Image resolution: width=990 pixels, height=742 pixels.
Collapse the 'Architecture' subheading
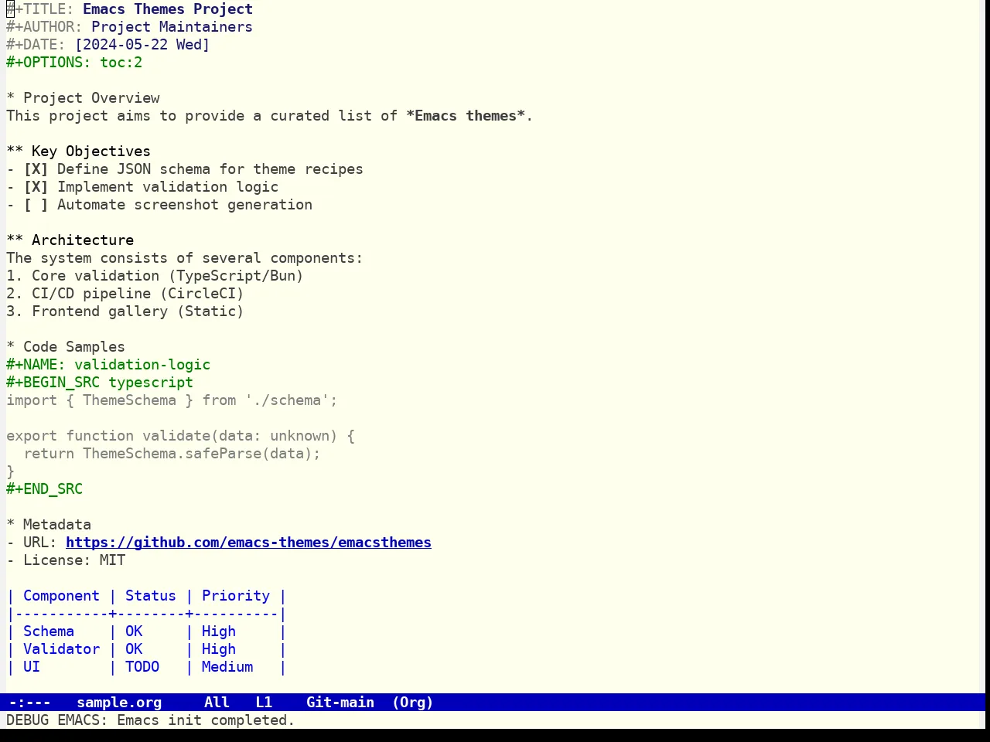coord(70,240)
